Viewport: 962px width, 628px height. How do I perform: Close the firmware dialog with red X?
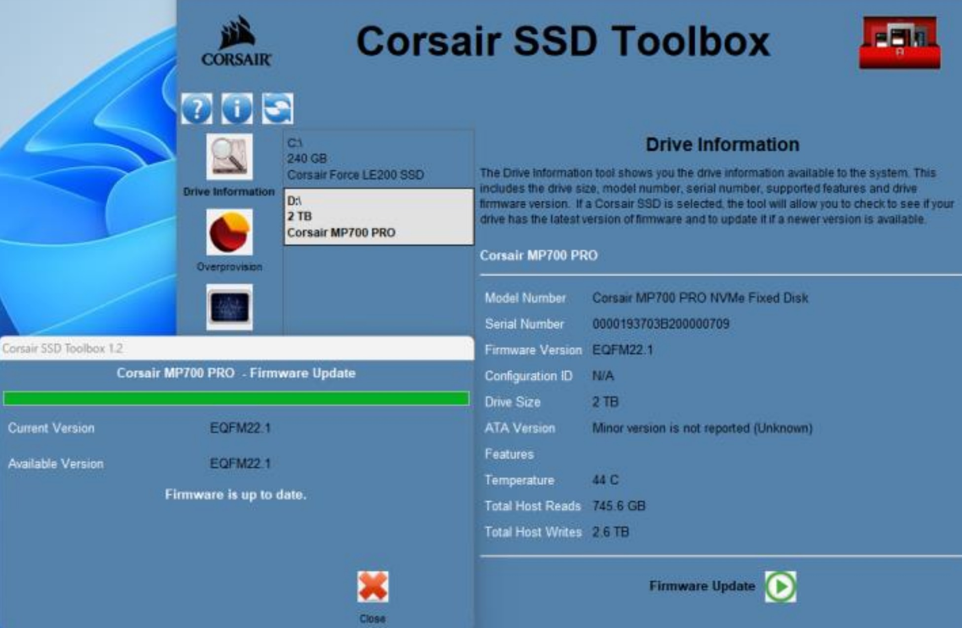click(x=373, y=587)
